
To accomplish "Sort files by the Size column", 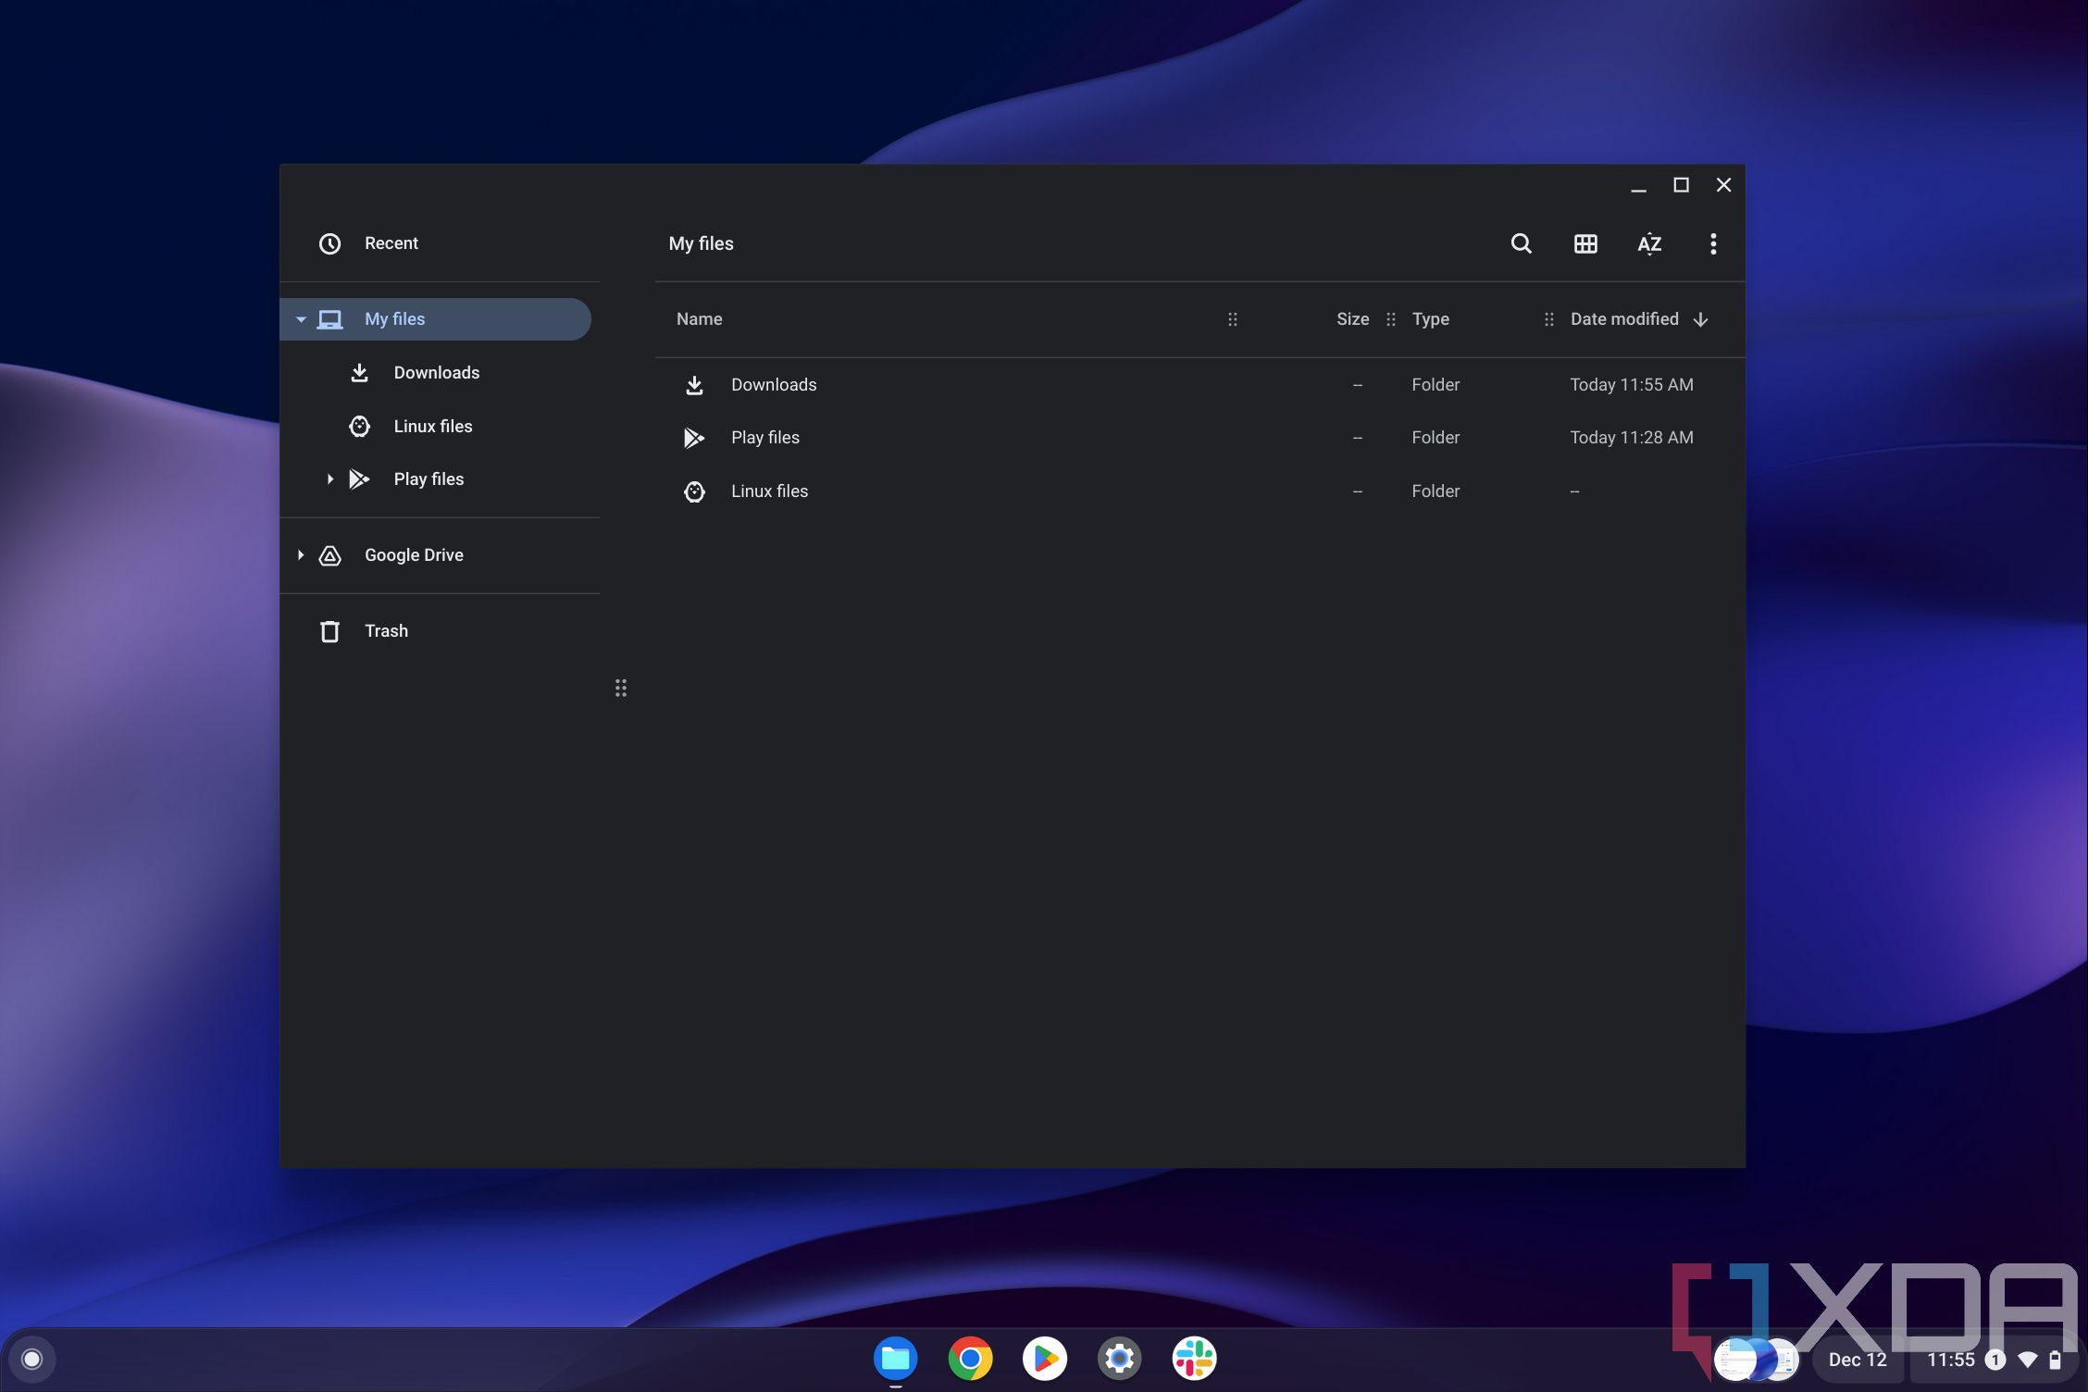I will coord(1351,318).
